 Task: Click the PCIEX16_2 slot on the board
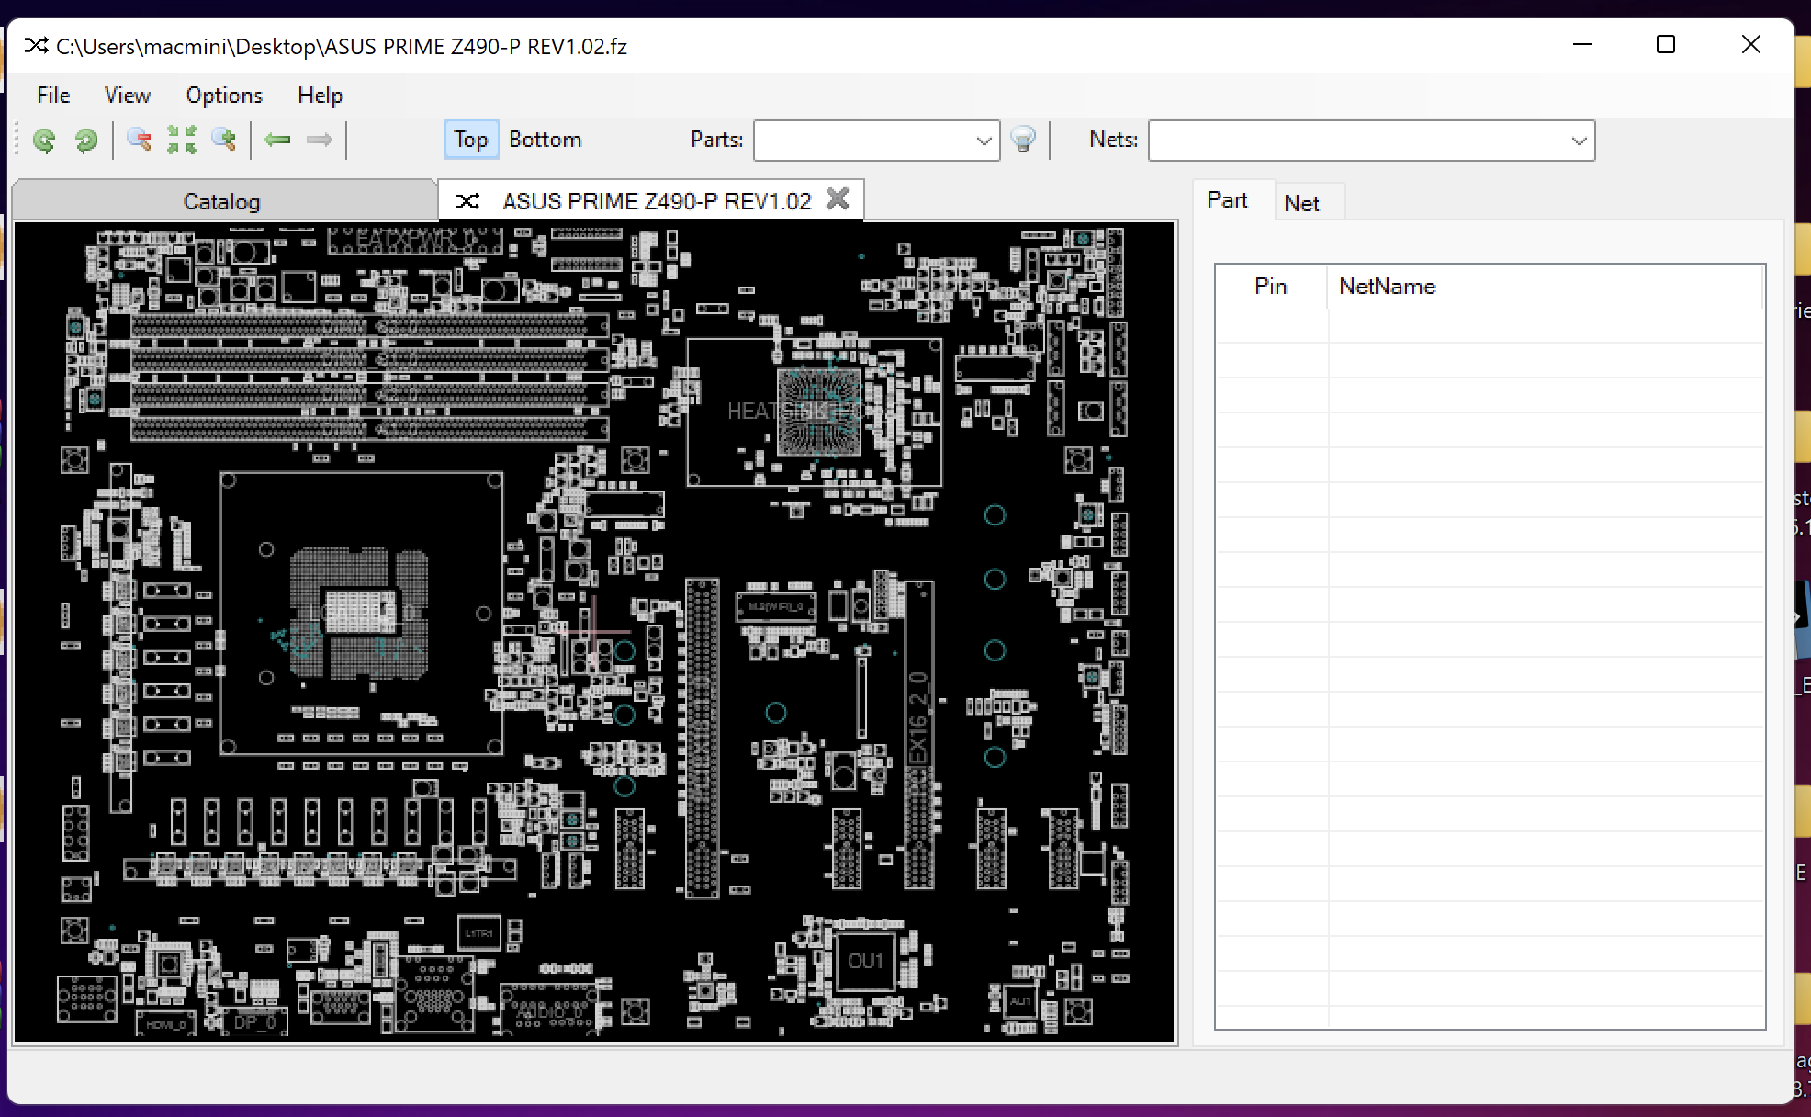pos(918,735)
